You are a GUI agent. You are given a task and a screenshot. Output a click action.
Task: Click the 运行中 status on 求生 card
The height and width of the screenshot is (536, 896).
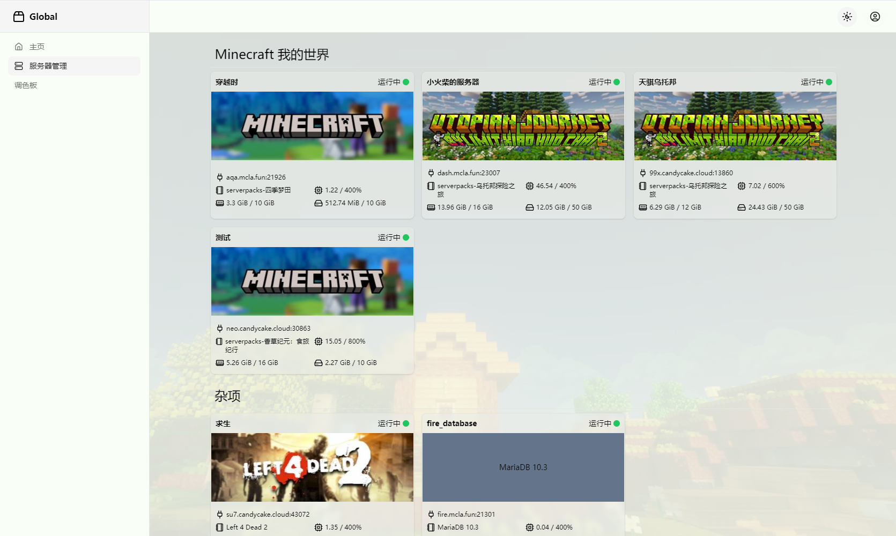[389, 423]
